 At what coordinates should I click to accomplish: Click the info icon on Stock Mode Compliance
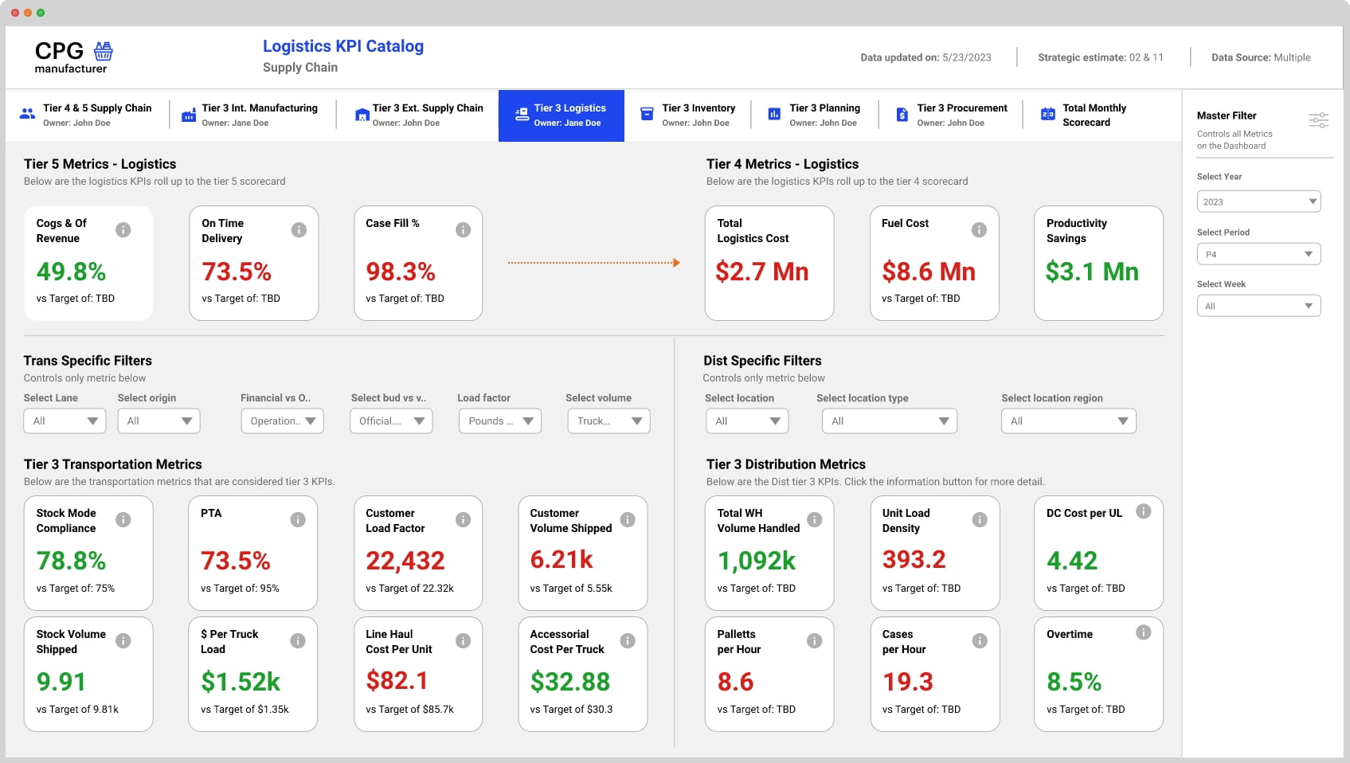(123, 519)
